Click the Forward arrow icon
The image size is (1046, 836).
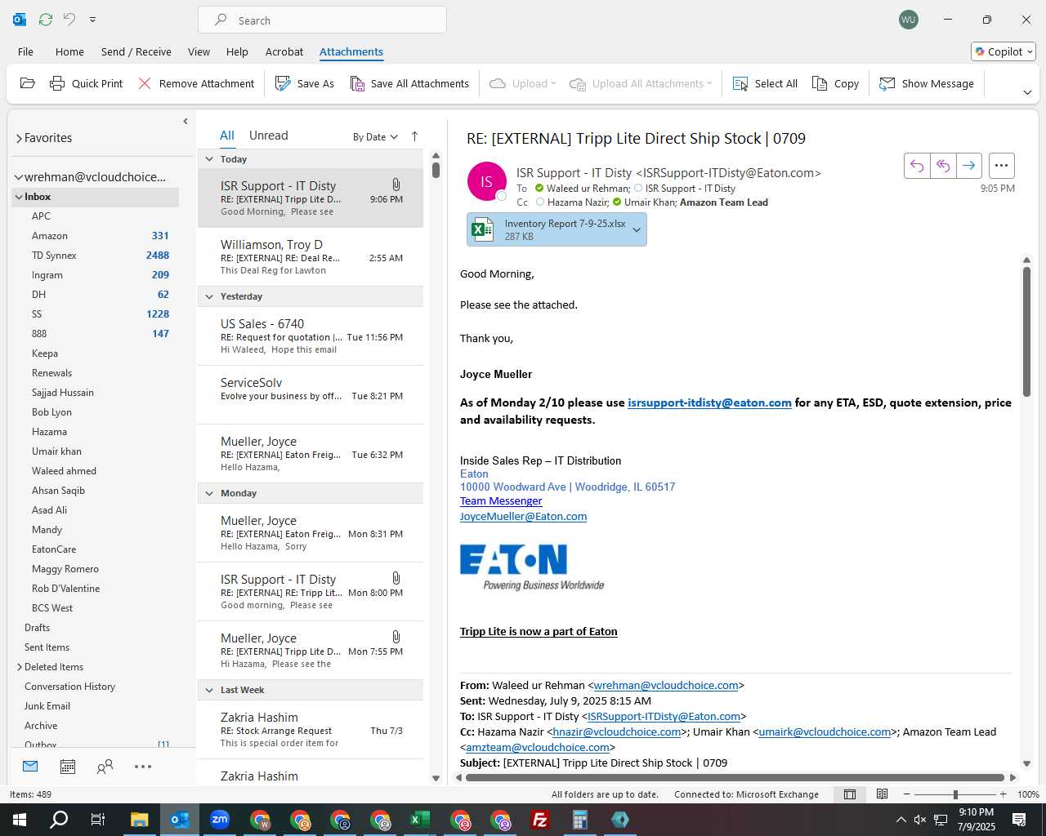click(968, 166)
